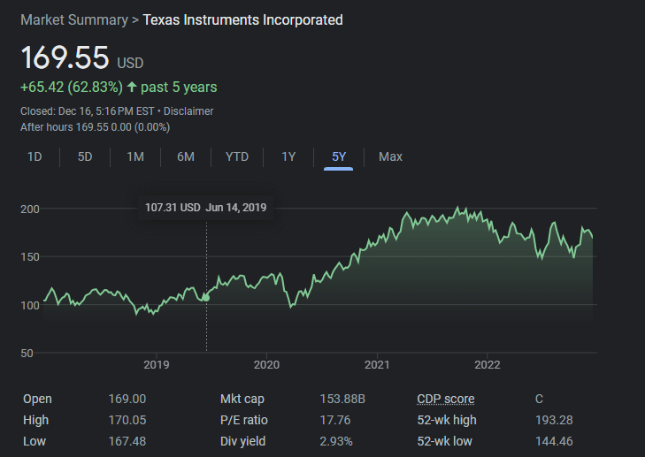Image resolution: width=645 pixels, height=457 pixels.
Task: Click the +65.42 (62.83%) change text
Action: click(x=72, y=88)
